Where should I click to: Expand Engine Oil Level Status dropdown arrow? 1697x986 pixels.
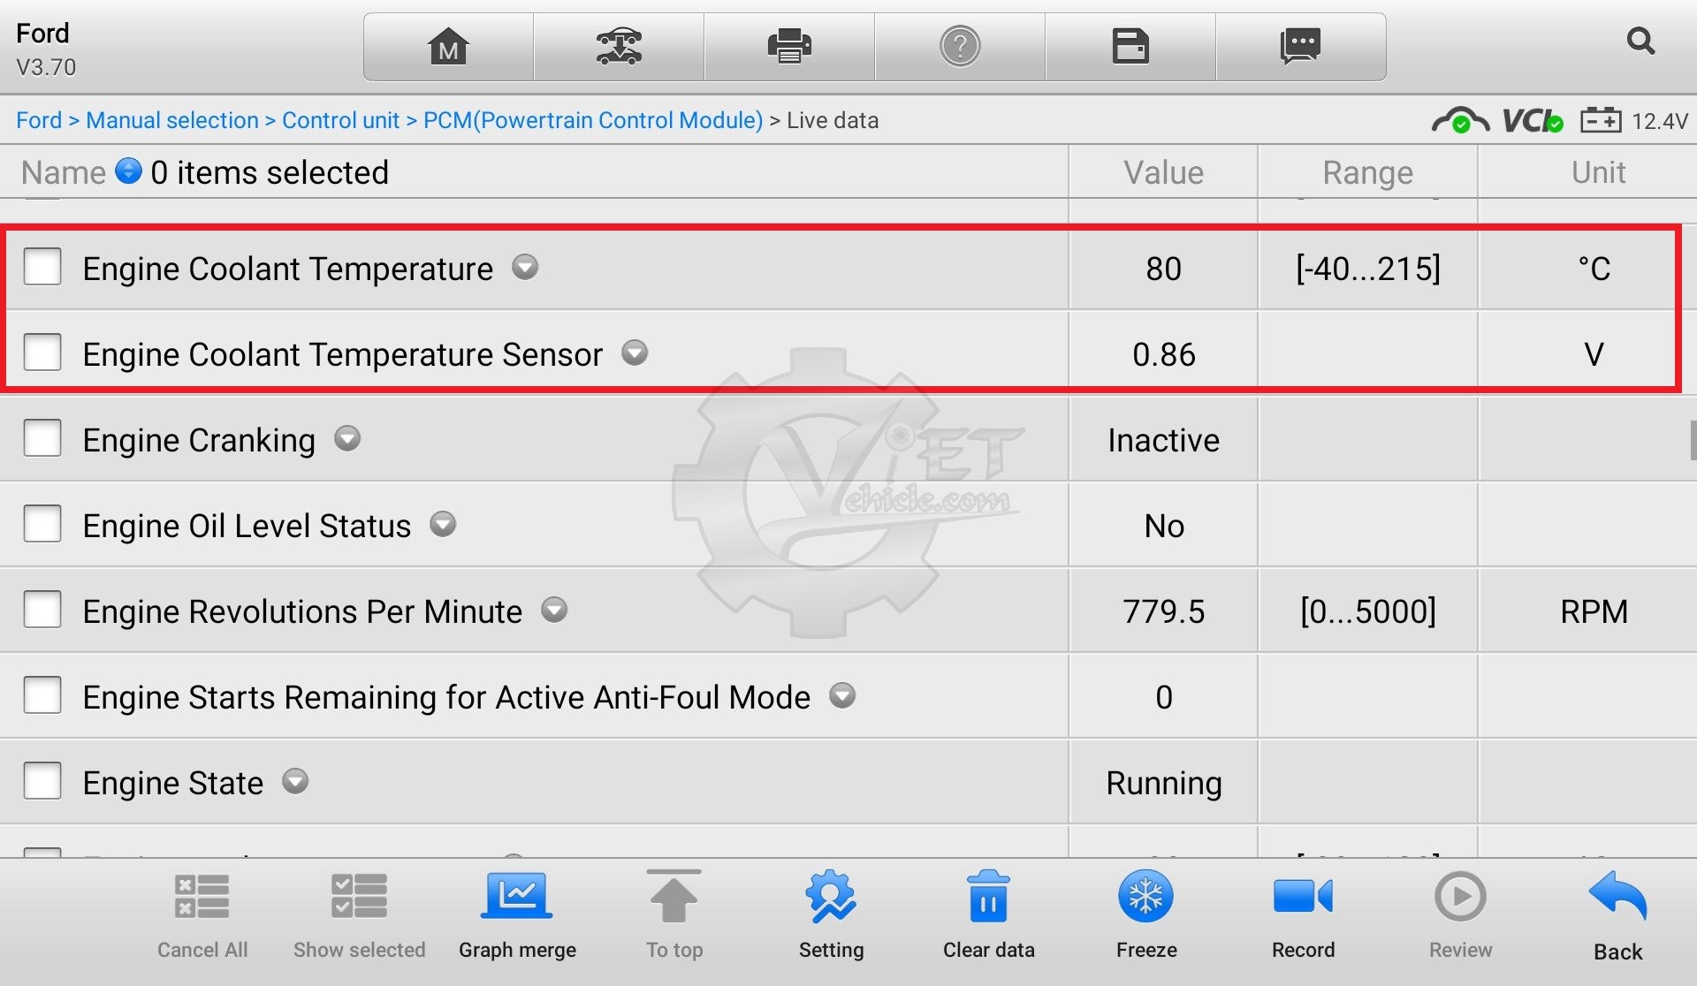[x=443, y=525]
